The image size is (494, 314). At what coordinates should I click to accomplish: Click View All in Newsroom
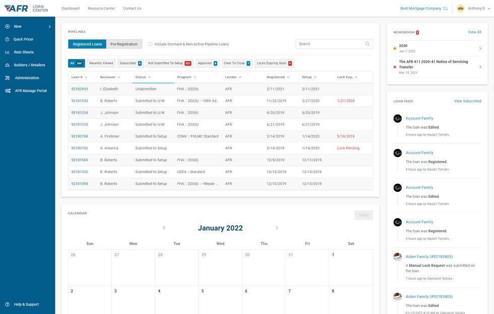[x=474, y=32]
